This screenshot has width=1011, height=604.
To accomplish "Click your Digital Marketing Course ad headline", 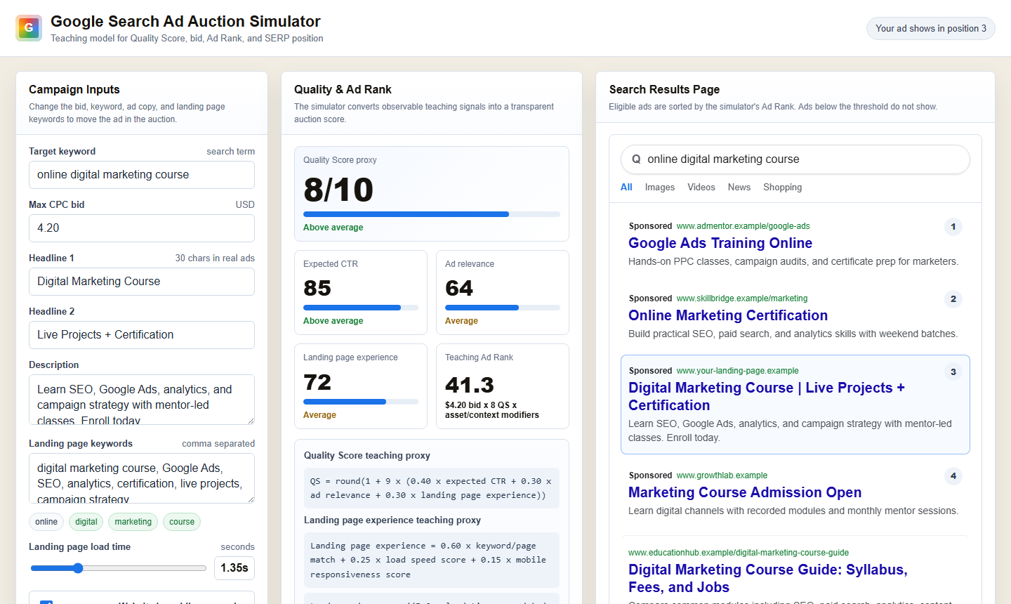I will (767, 397).
